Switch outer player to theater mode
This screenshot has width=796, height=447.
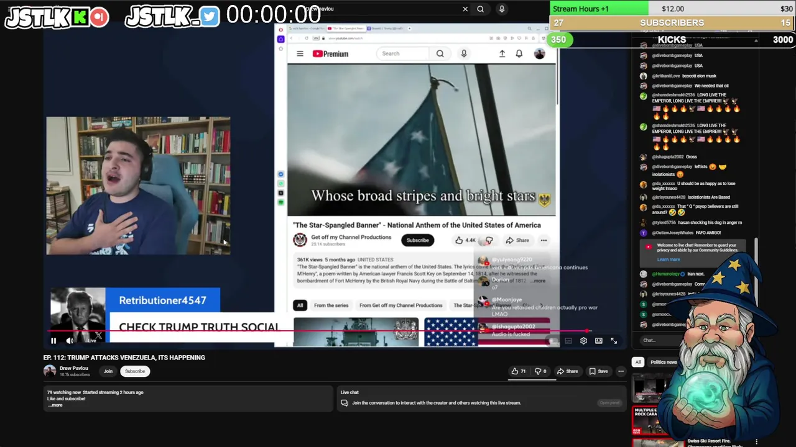click(x=598, y=341)
